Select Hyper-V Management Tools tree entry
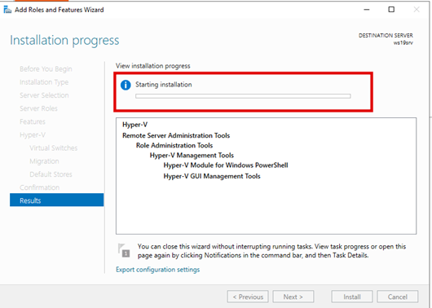 (192, 156)
